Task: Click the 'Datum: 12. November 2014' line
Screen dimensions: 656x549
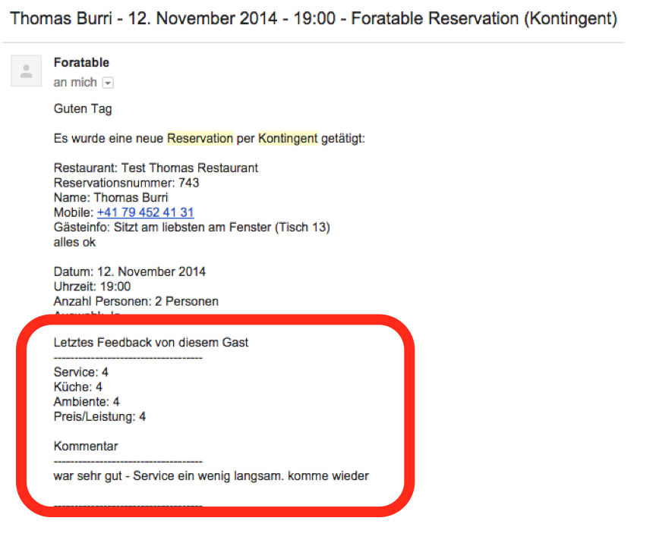Action: pos(130,271)
